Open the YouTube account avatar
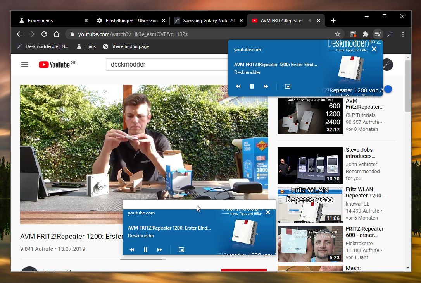Image resolution: width=421 pixels, height=283 pixels. (x=387, y=64)
